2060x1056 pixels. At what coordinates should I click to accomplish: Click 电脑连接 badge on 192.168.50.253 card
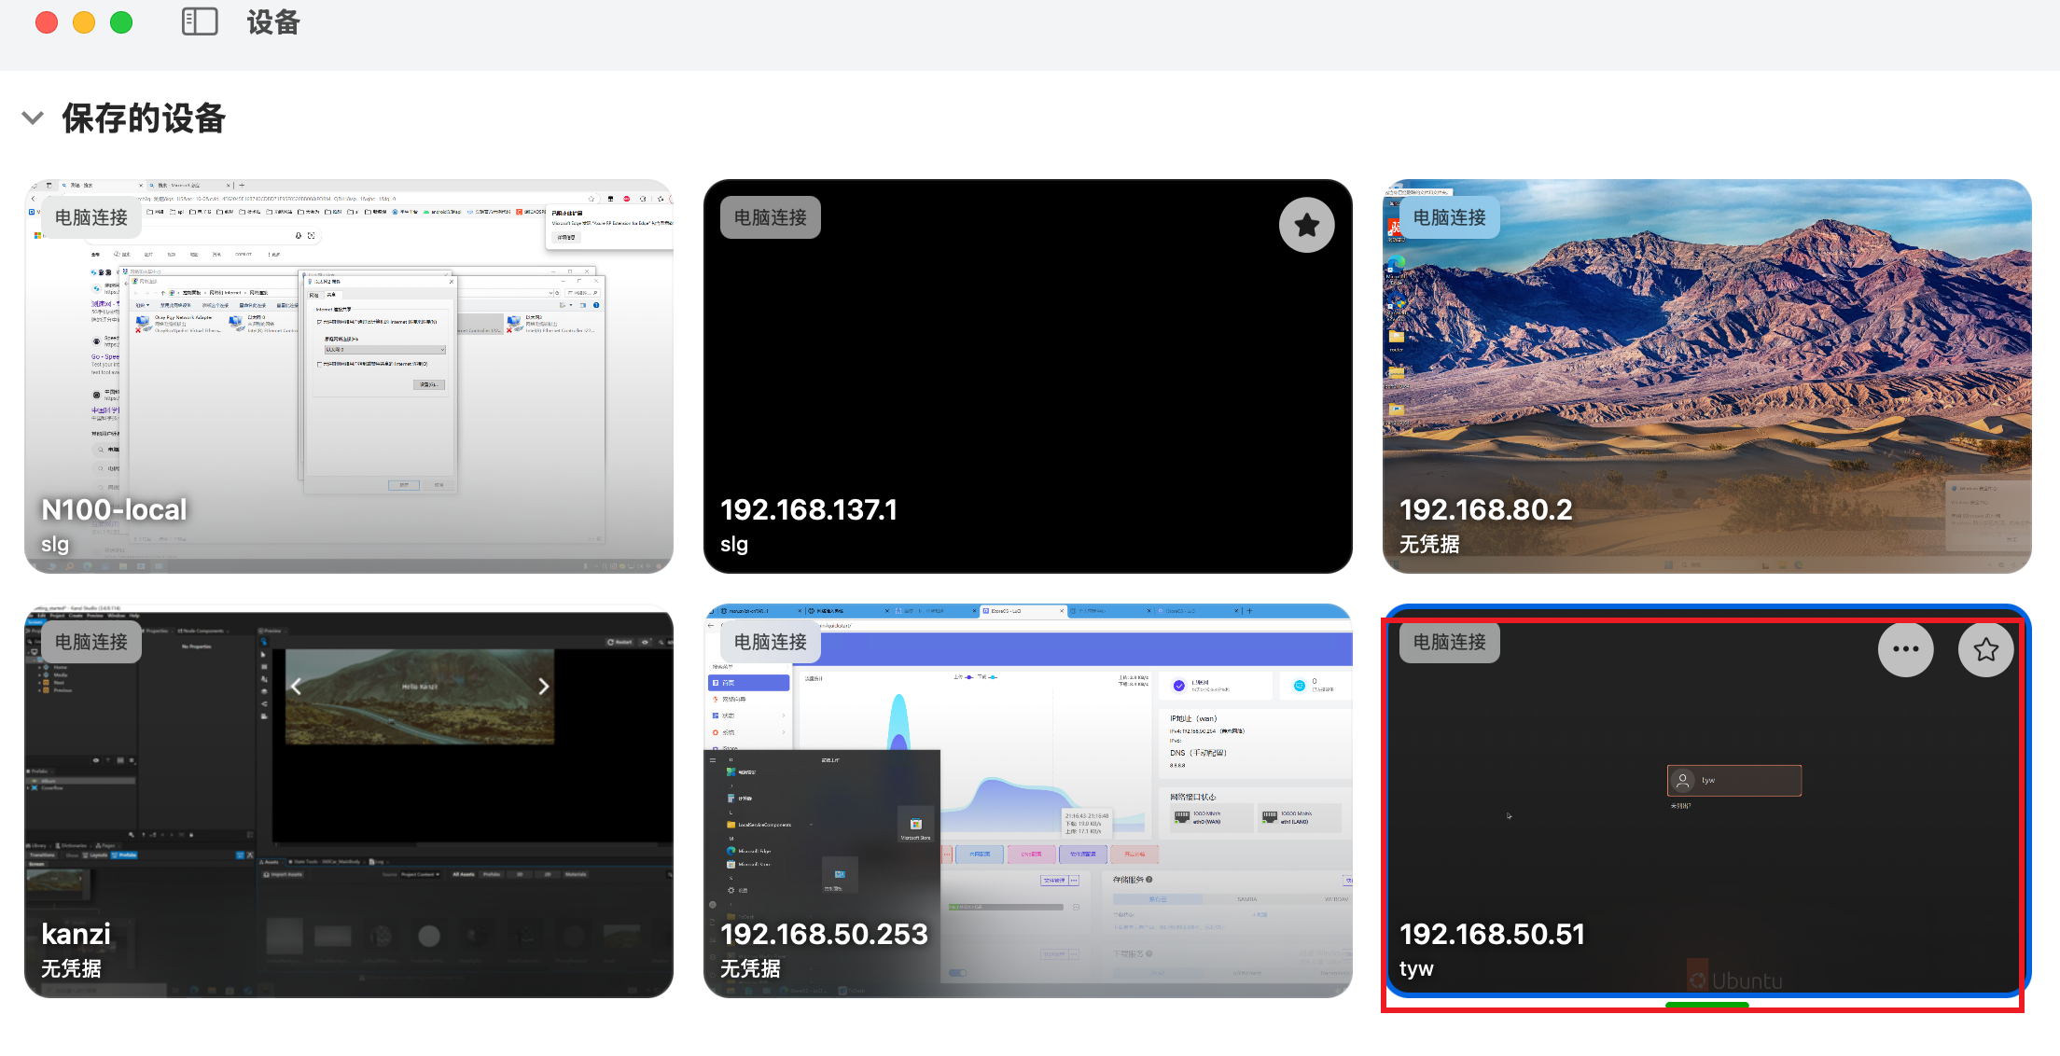[x=770, y=642]
